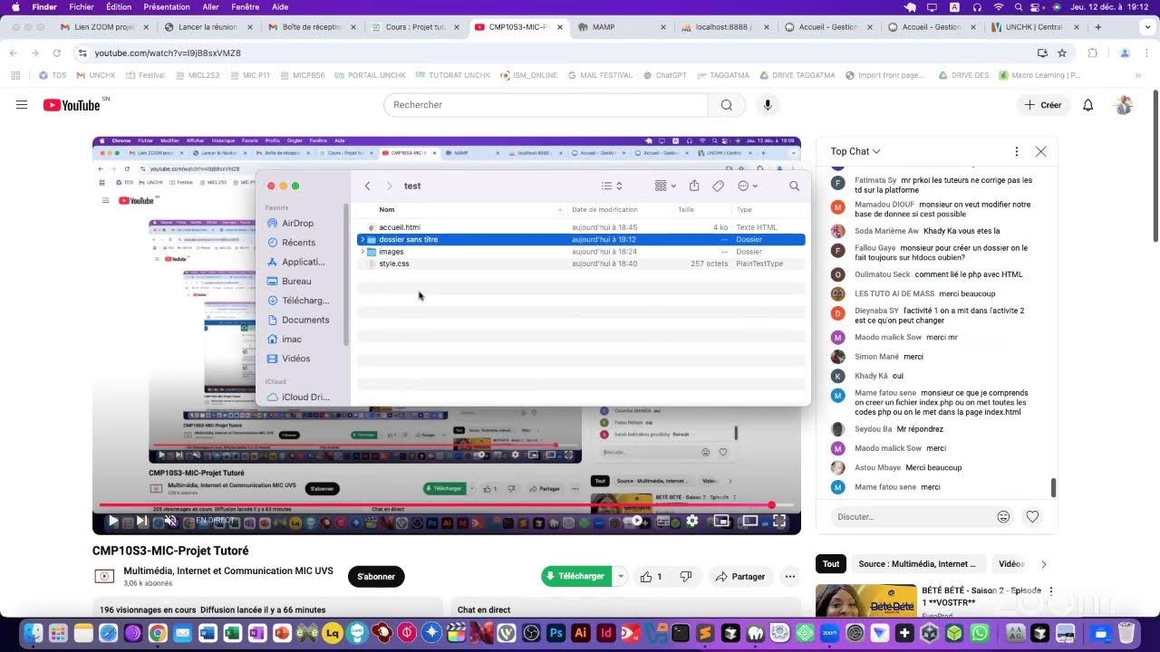Change the Finder list view selector

(x=613, y=186)
